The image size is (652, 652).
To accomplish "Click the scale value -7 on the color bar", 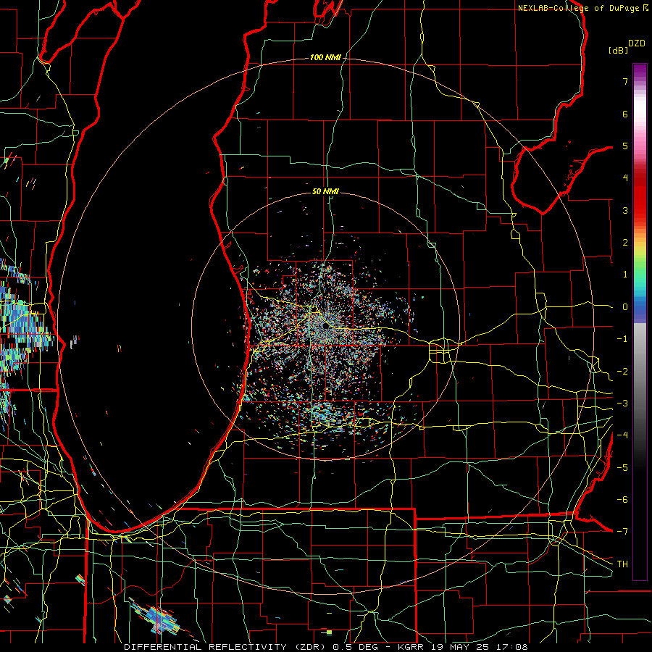I will (x=622, y=532).
